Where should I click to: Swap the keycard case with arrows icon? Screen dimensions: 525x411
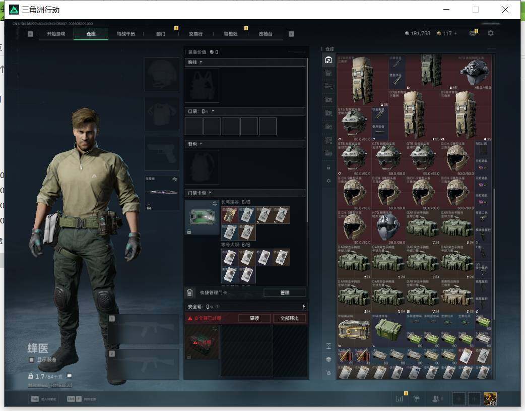click(x=215, y=204)
